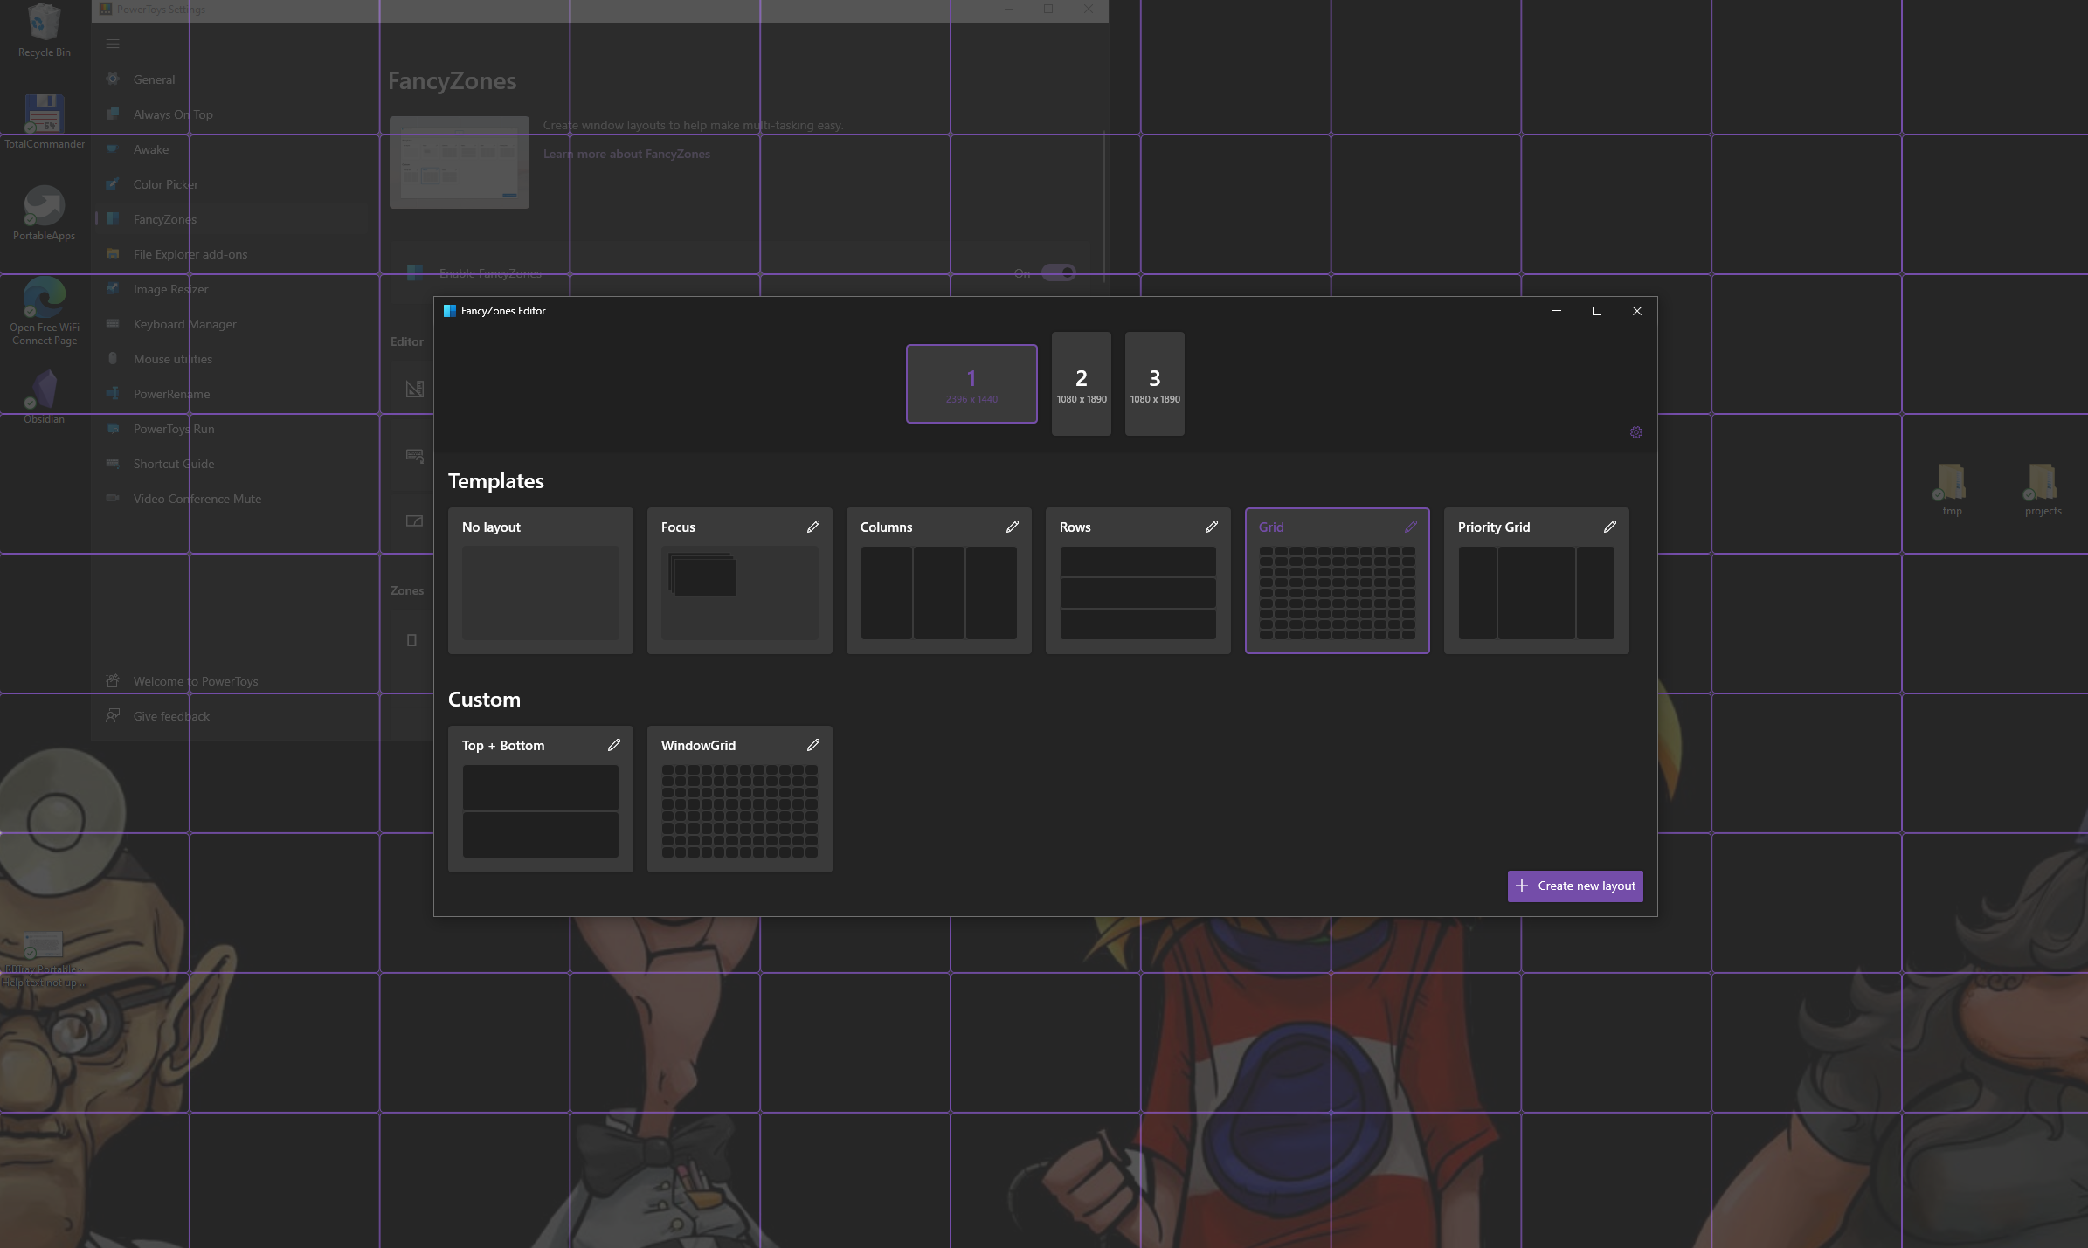Open the Awake settings page
The height and width of the screenshot is (1248, 2088).
pyautogui.click(x=150, y=149)
